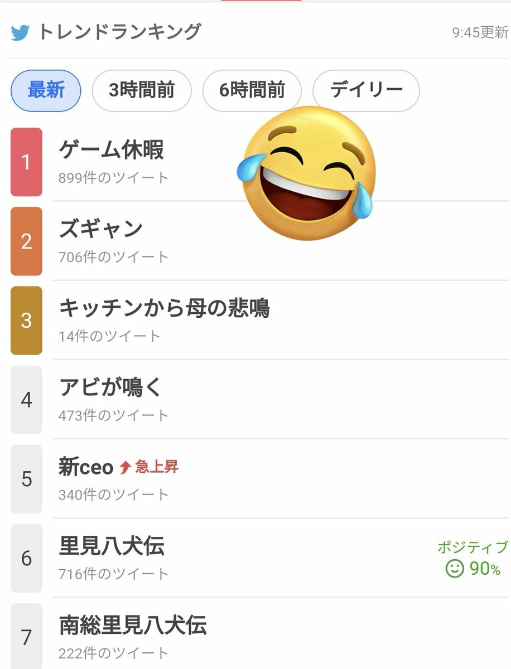Open the アビが鳴く trend
This screenshot has width=511, height=669.
tap(110, 387)
